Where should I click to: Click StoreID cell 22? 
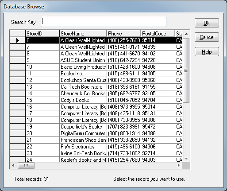42,147
